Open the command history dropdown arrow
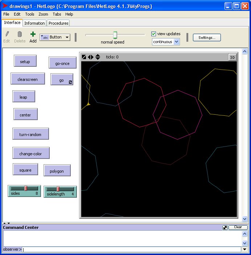251x255 pixels. [x=244, y=249]
